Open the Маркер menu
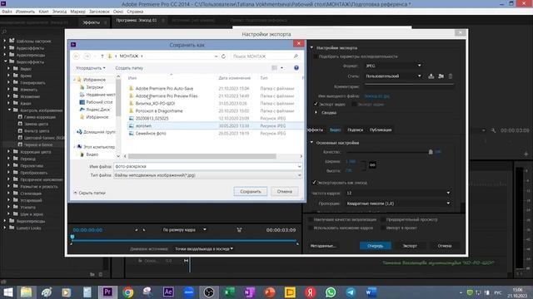This screenshot has width=533, height=299. [77, 12]
